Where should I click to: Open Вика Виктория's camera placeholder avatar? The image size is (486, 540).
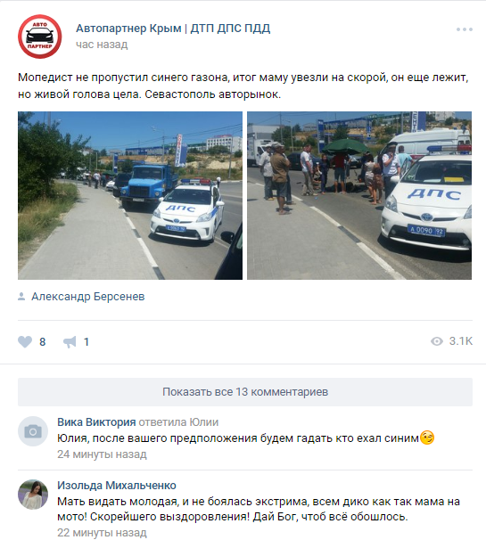[33, 431]
